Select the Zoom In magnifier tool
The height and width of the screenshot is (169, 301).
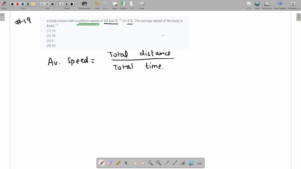click(150, 163)
